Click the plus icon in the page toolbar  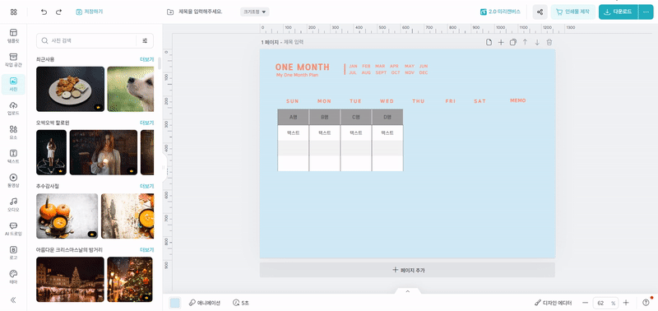coord(501,43)
